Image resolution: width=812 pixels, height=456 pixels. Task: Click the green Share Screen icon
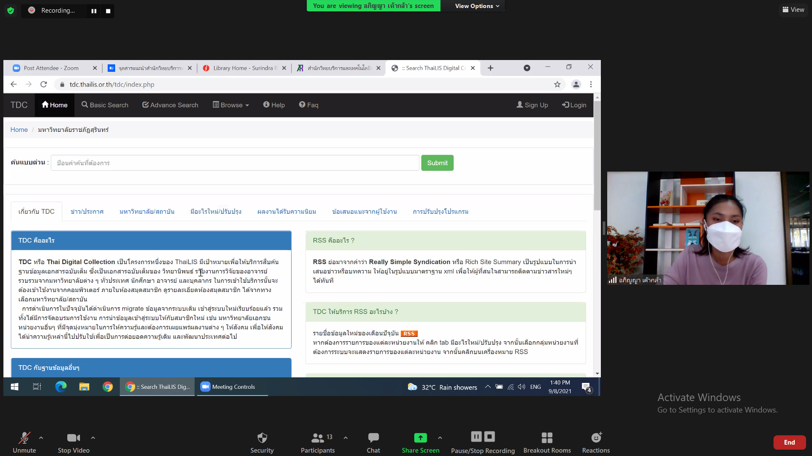tap(420, 438)
